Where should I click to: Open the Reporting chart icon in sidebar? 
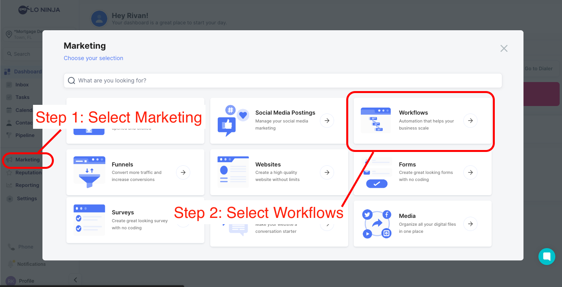(x=9, y=185)
